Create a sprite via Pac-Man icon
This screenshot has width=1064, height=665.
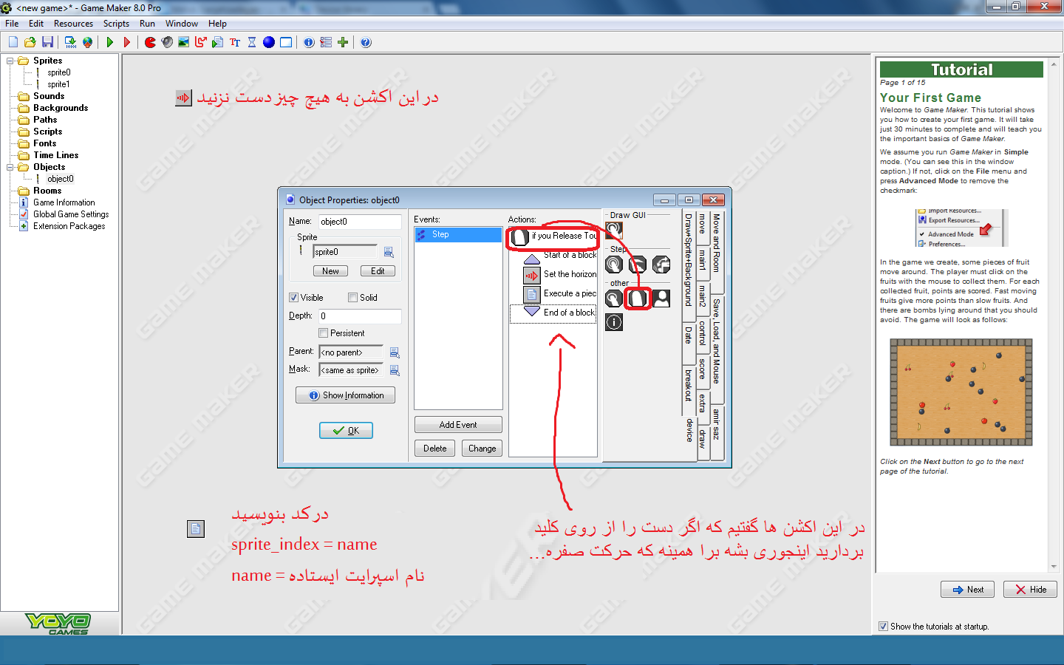click(150, 42)
